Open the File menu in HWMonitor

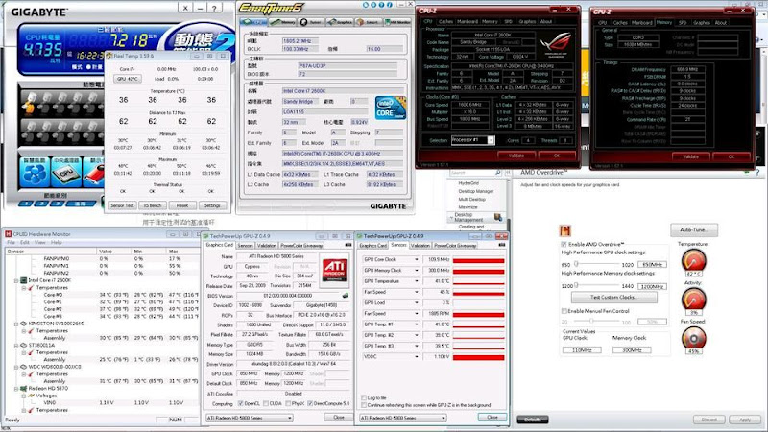coord(11,243)
